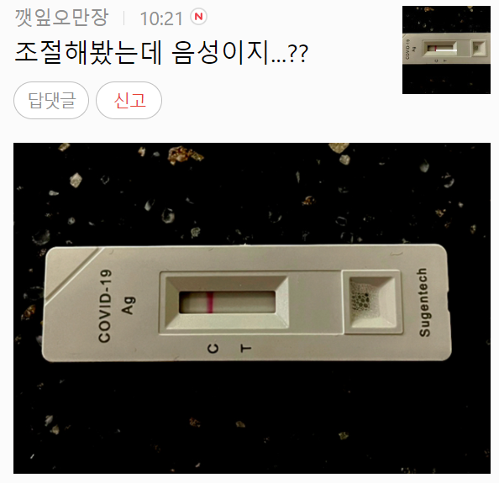Click the sample well with bubbles
Screen dimensions: 499x483
pos(372,302)
